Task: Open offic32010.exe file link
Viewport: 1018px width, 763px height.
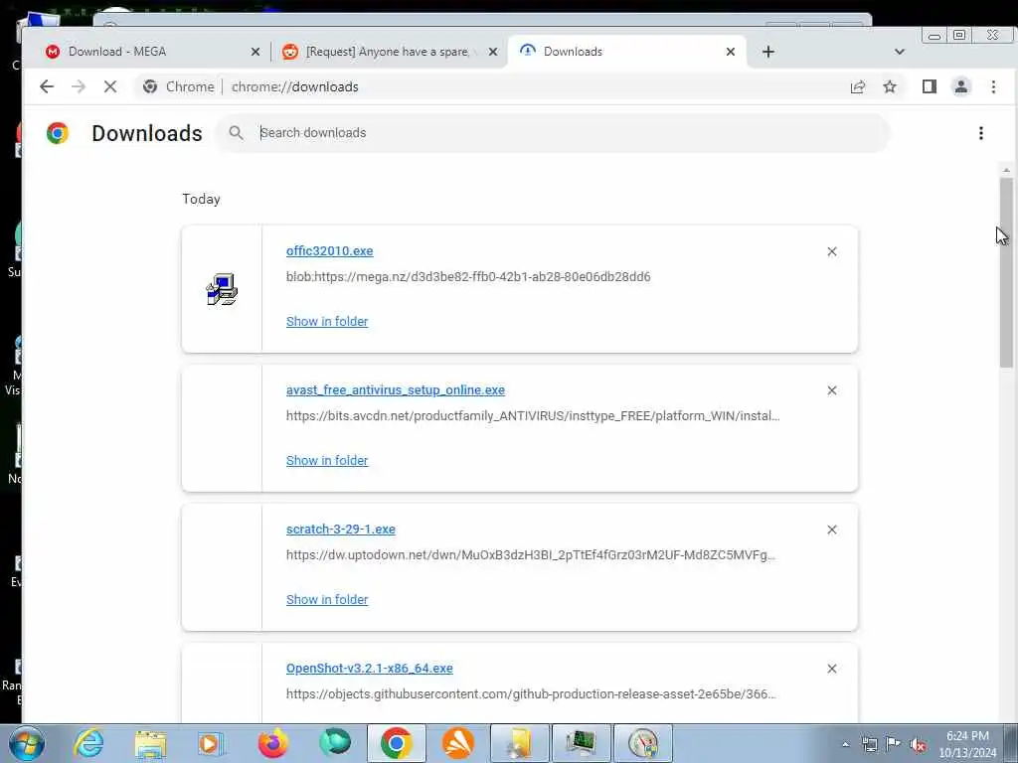Action: click(330, 251)
